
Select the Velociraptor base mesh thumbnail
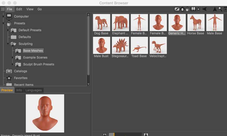tap(158, 46)
